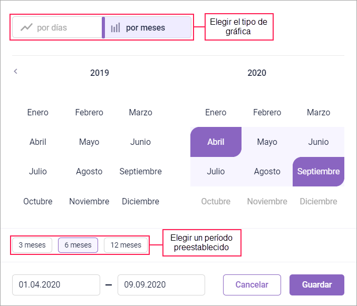This screenshot has height=306, width=357.
Task: Choose Enero in the 2019 calendar
Action: tap(38, 112)
